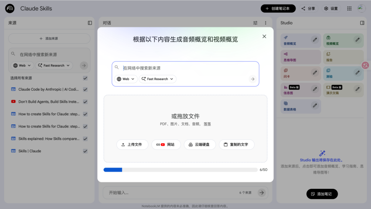Open the 对话 three-dot more menu
The width and height of the screenshot is (371, 209).
click(265, 23)
